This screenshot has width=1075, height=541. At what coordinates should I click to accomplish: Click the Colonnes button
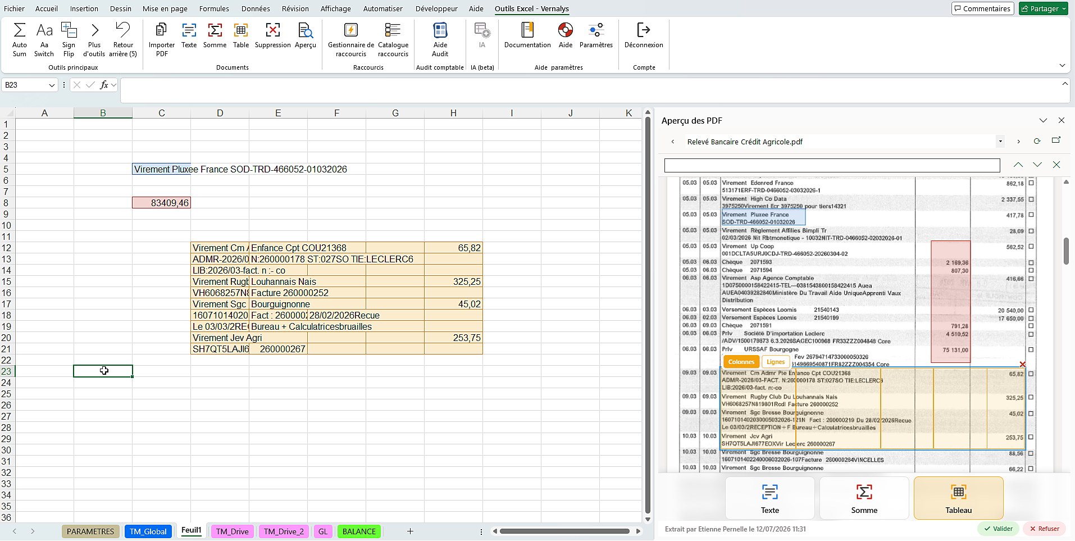[x=741, y=362]
